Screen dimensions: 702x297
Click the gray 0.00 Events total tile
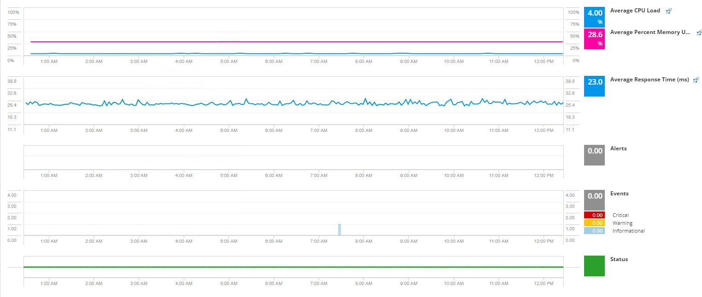(594, 200)
